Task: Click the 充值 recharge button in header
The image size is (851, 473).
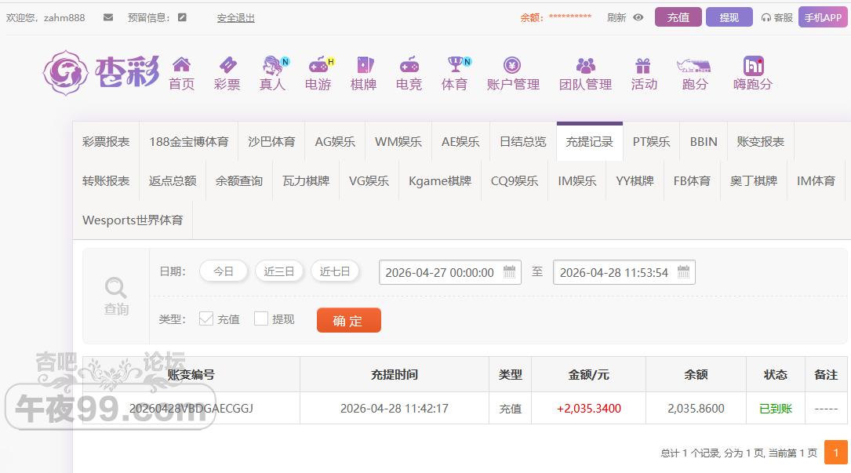Action: coord(678,17)
